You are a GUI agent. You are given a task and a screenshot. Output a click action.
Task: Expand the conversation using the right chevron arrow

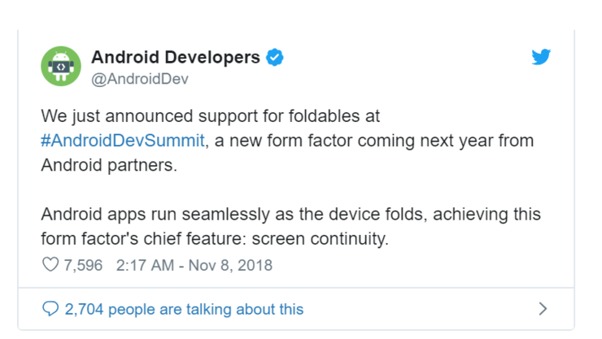coord(543,309)
